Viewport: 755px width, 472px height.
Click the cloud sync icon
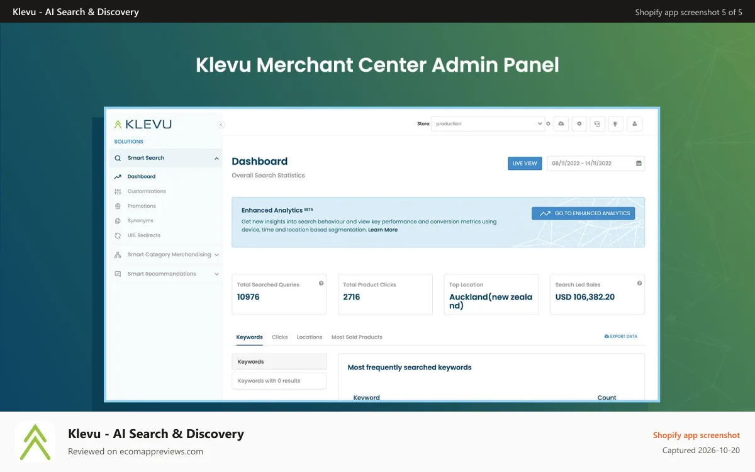point(561,124)
